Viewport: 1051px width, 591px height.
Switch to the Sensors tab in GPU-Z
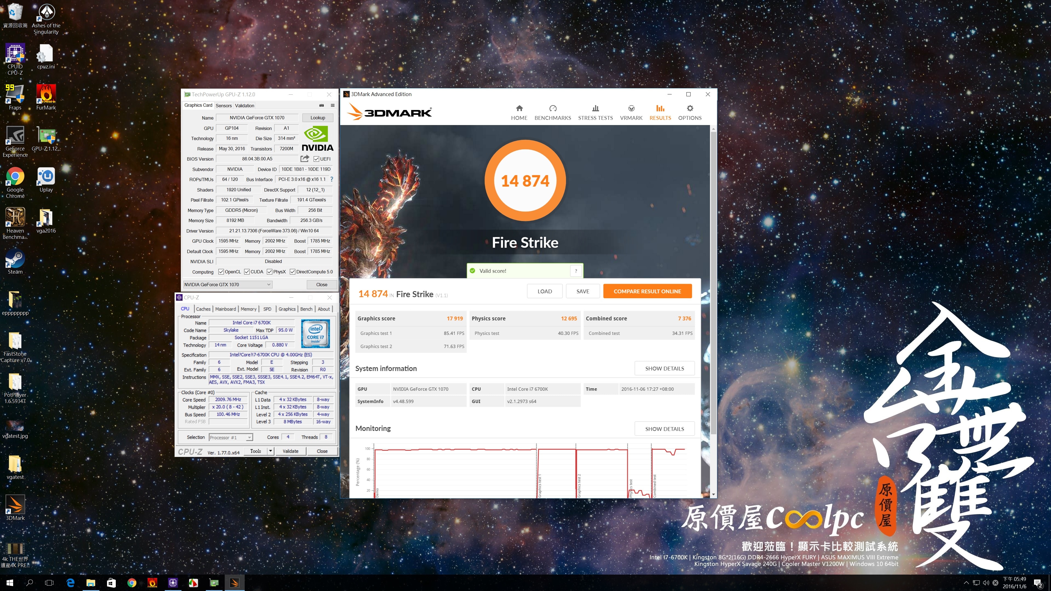pos(224,105)
